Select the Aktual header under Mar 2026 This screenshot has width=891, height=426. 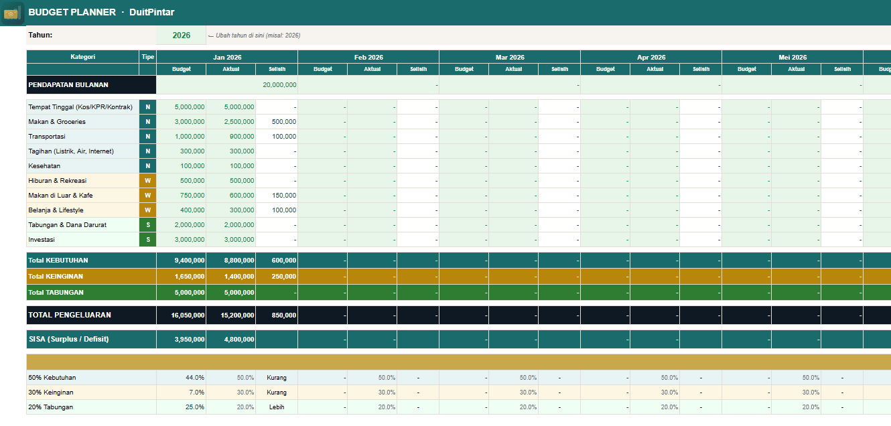(x=513, y=69)
